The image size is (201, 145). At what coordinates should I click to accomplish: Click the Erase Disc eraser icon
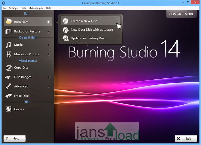pyautogui.click(x=9, y=96)
